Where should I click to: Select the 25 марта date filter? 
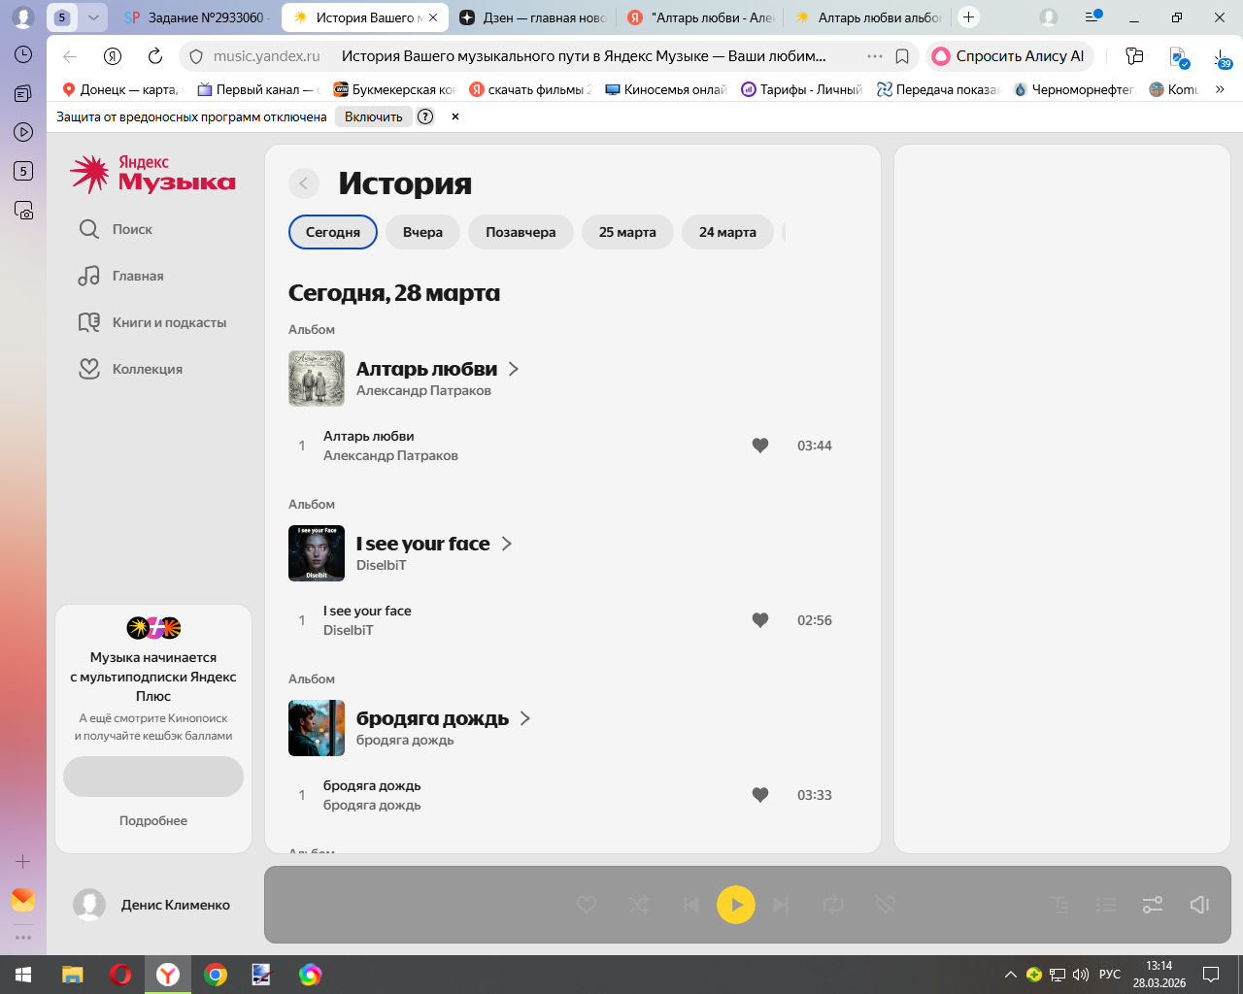(627, 232)
